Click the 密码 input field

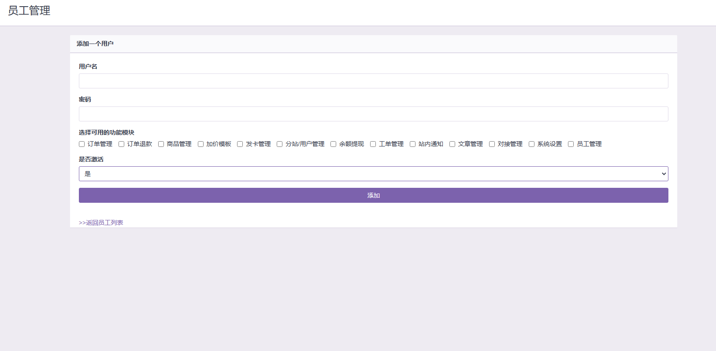[373, 114]
